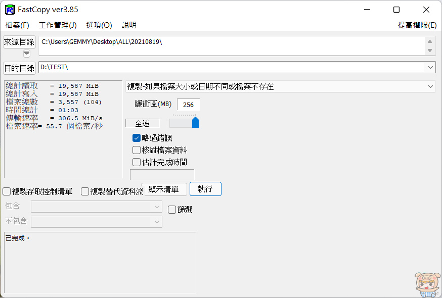The image size is (442, 298).
Task: Close the FastCopy window
Action: click(x=426, y=10)
